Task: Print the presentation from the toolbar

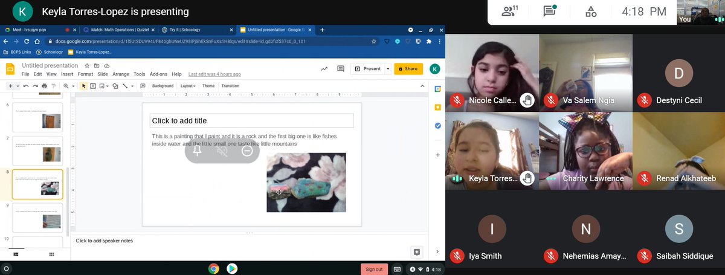Action: point(44,86)
